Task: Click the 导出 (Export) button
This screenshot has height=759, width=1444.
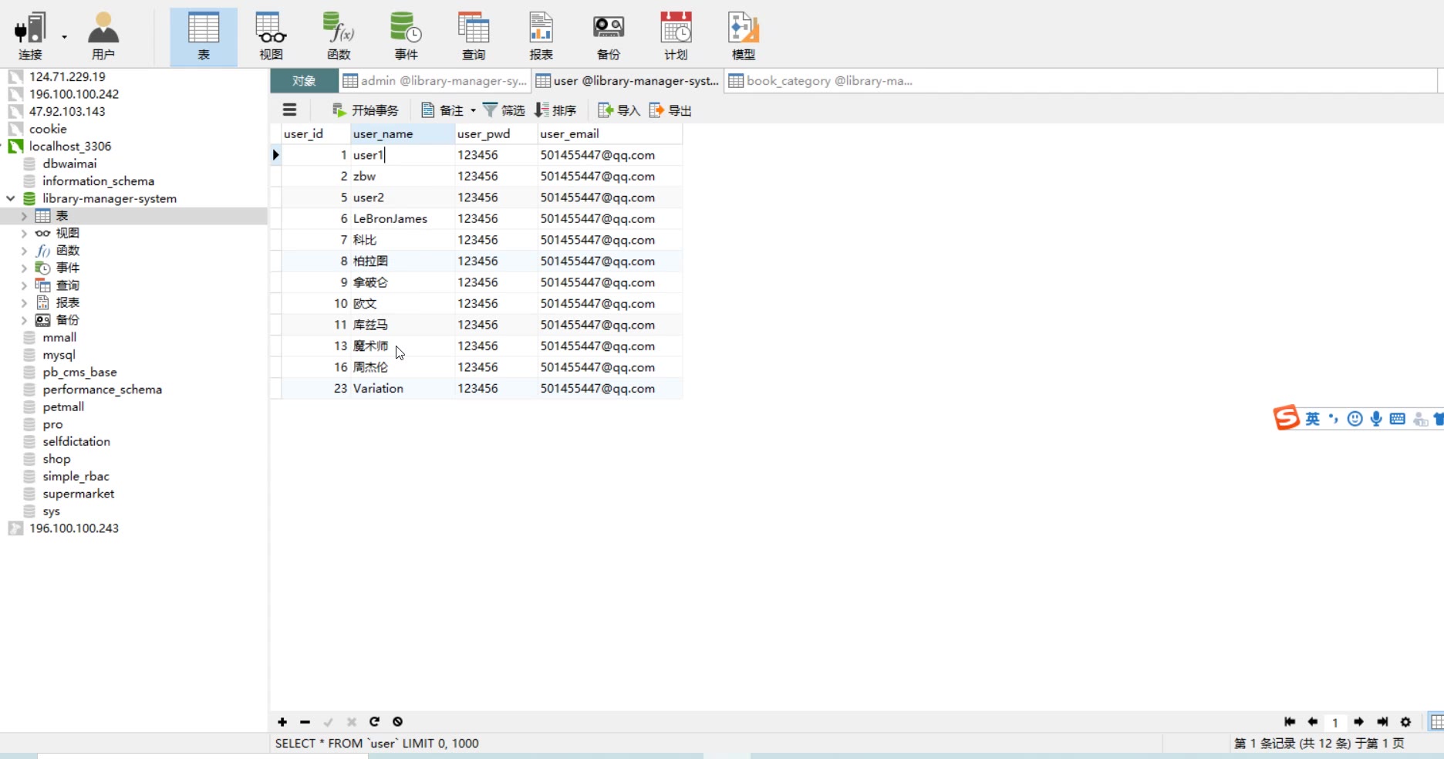Action: point(670,110)
